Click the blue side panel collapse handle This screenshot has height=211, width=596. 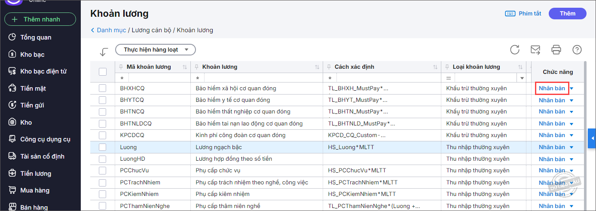click(592, 138)
